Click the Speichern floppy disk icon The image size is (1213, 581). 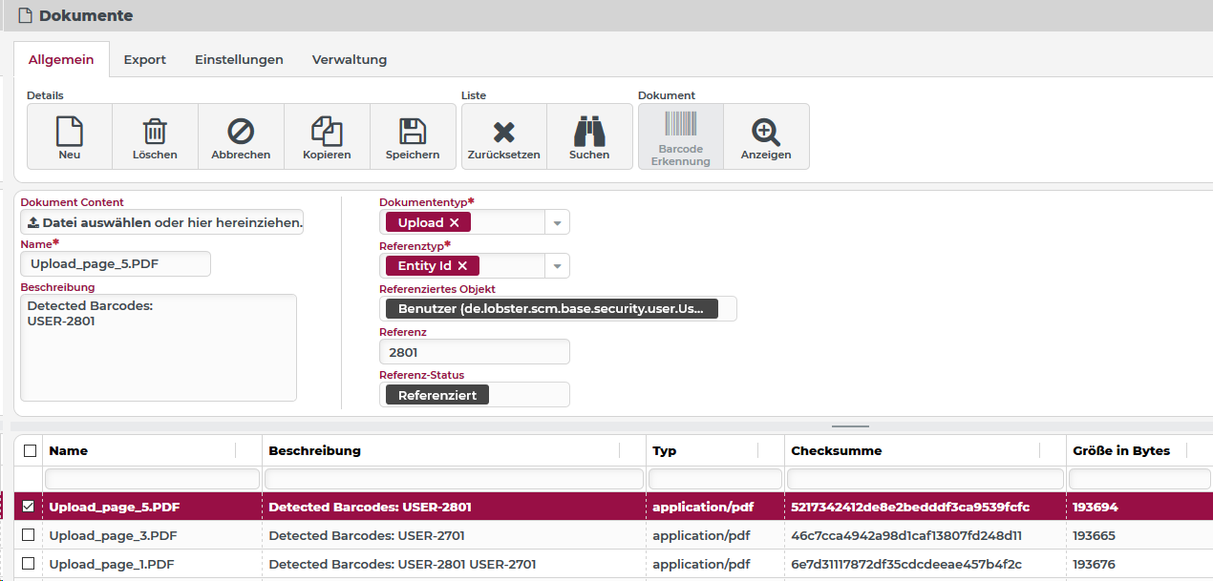(x=413, y=131)
